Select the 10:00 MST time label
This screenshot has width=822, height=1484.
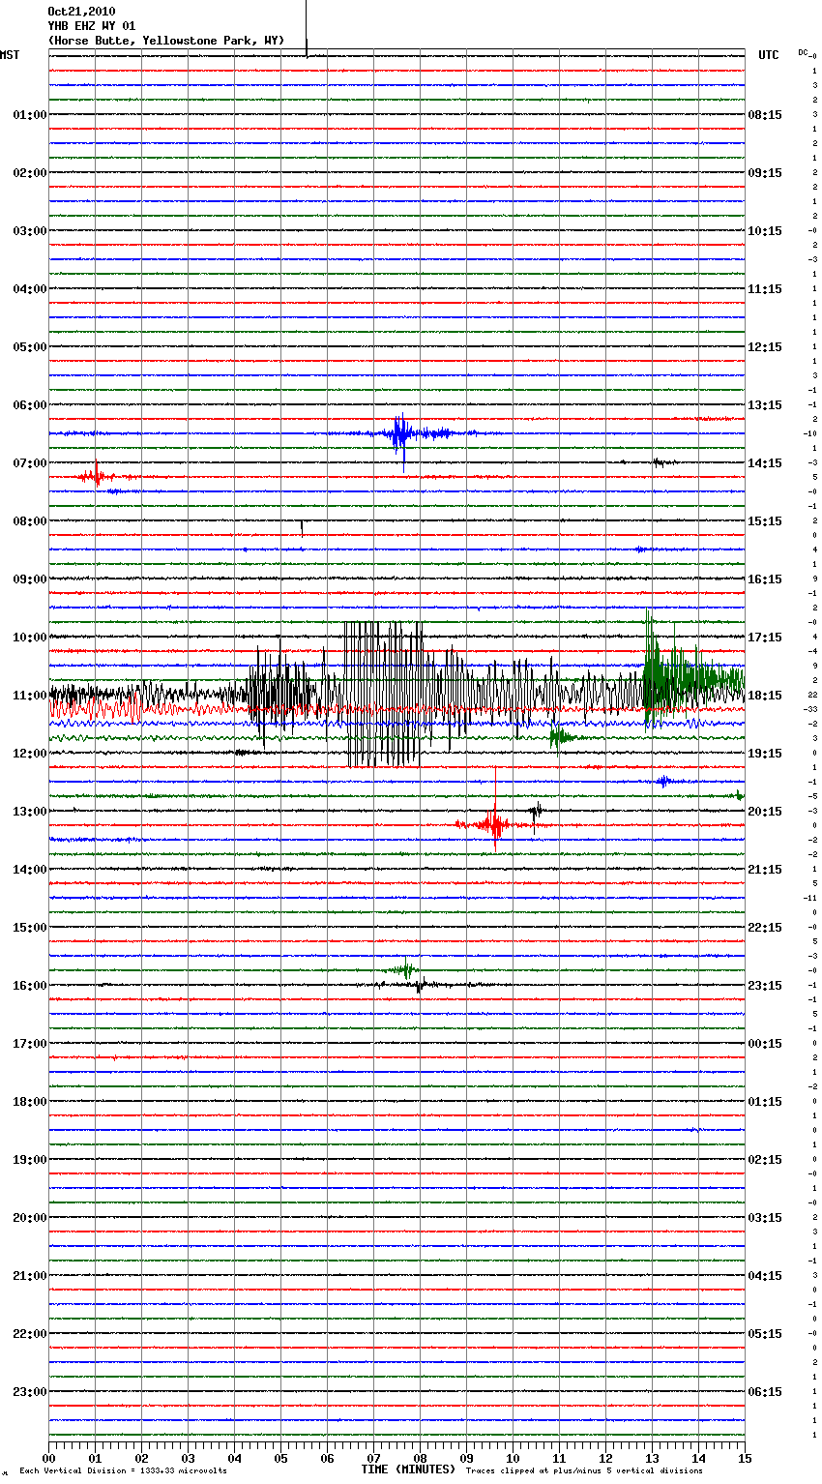click(x=29, y=638)
